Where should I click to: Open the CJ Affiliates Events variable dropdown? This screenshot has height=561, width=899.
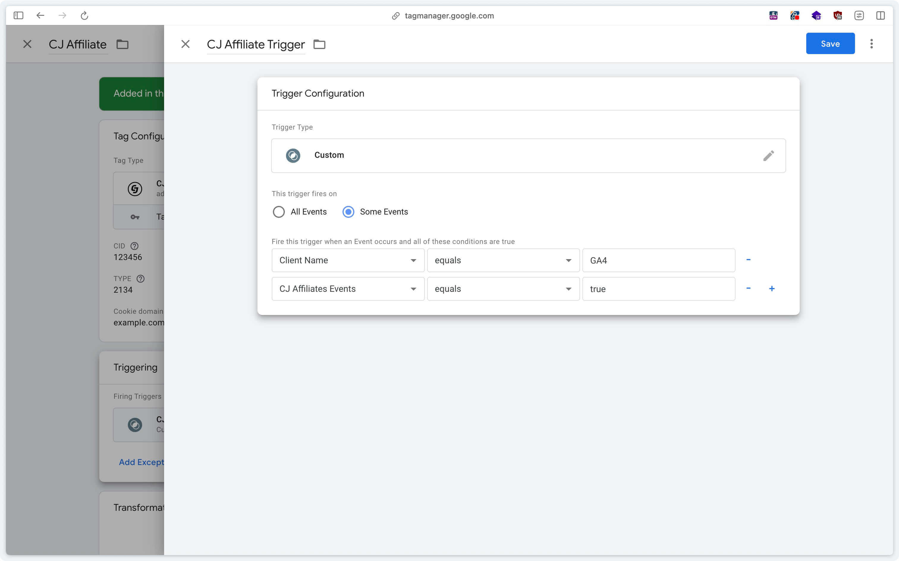click(348, 289)
